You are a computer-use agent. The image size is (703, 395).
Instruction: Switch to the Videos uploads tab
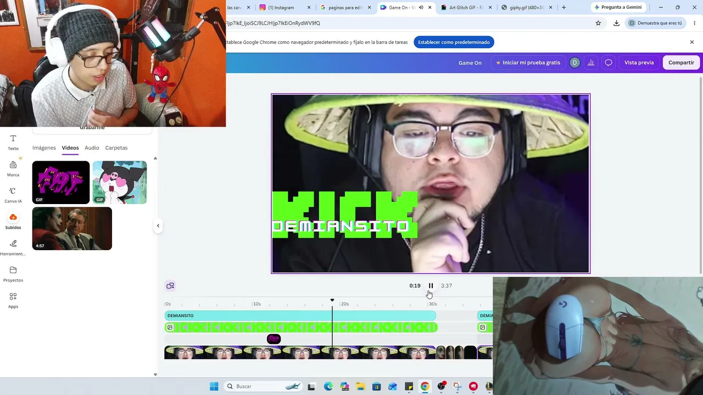pos(70,148)
